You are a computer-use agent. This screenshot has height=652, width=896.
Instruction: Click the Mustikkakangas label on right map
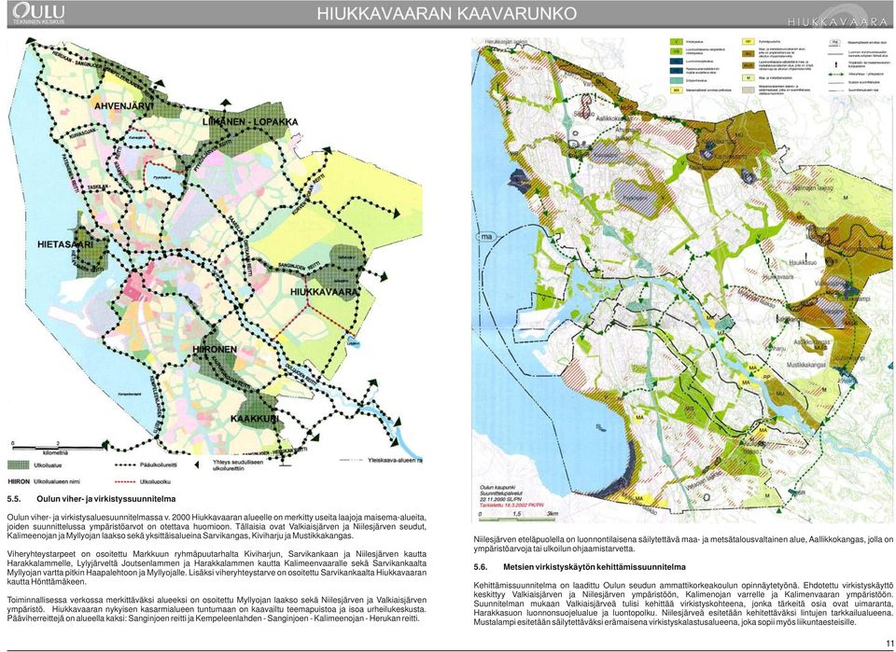click(x=806, y=364)
